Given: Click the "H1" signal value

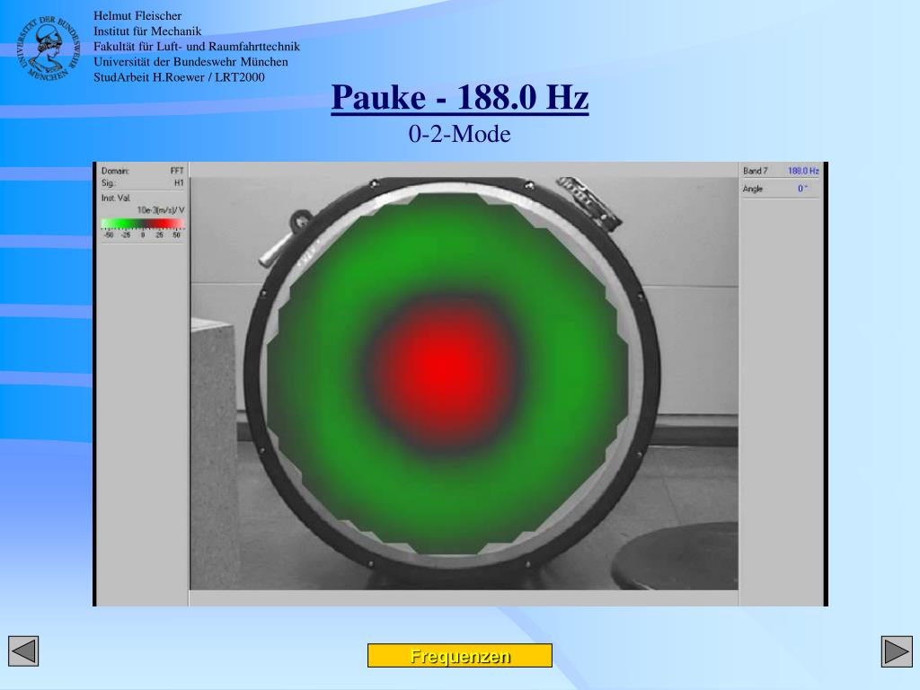Looking at the screenshot, I should tap(179, 183).
